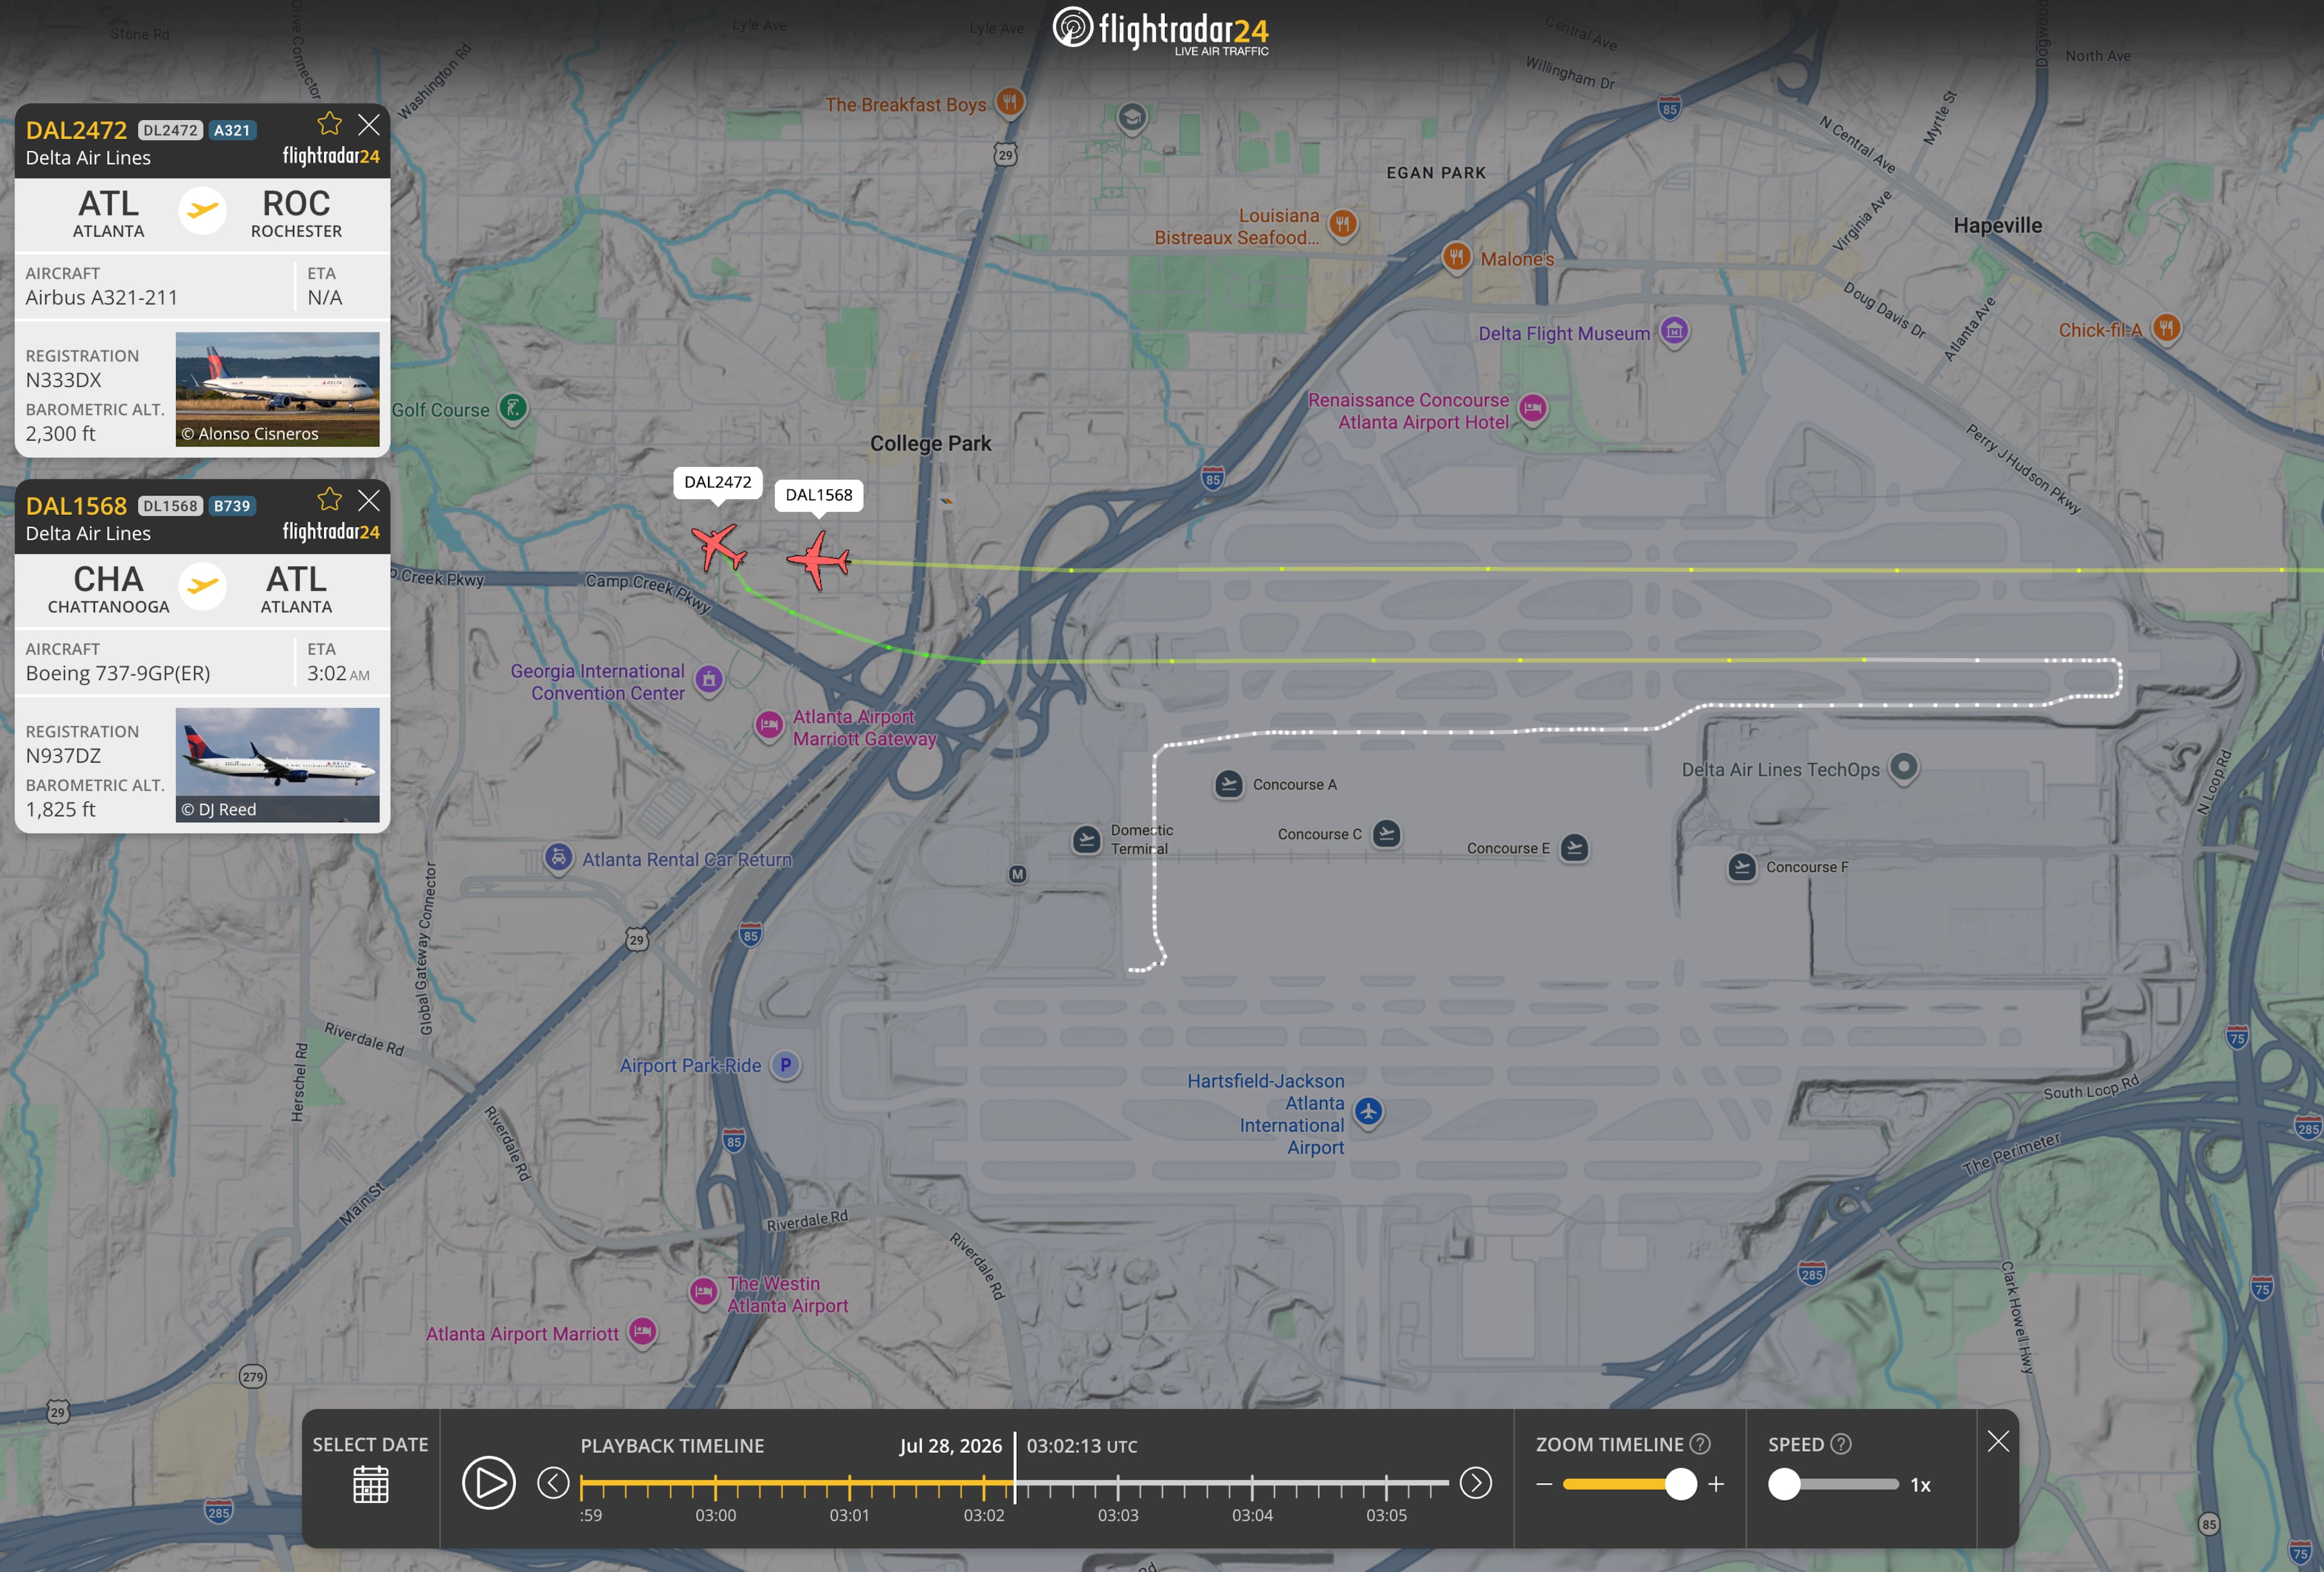The image size is (2324, 1572).
Task: Click the DAL2472 map callout label
Action: pos(717,482)
